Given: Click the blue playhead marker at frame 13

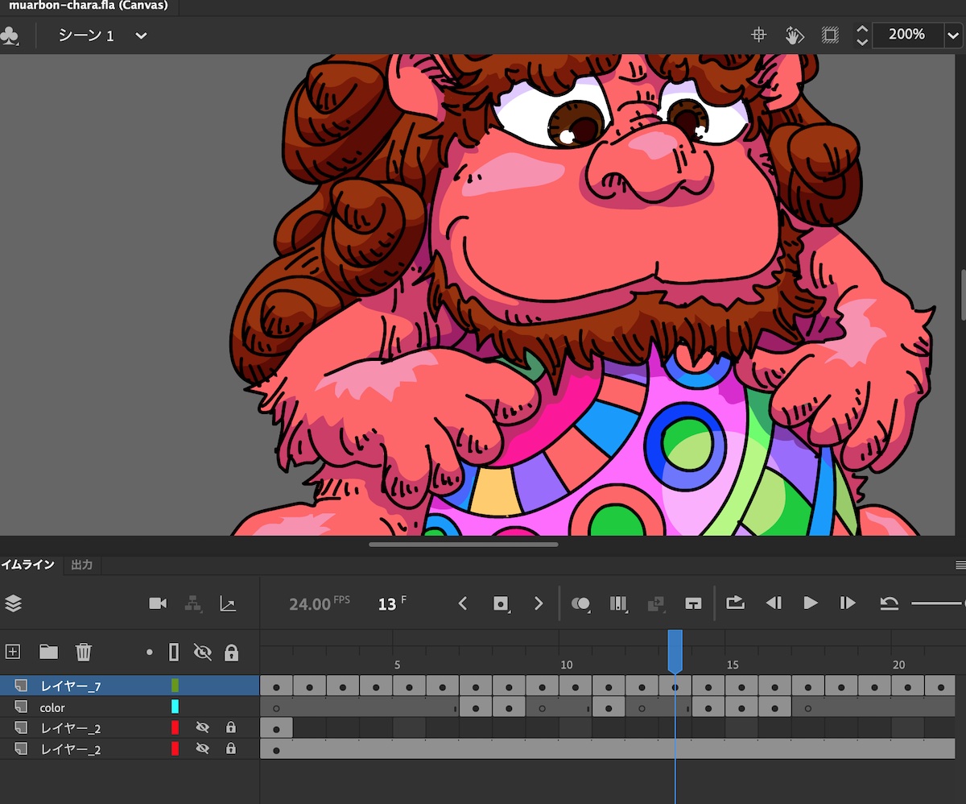Looking at the screenshot, I should tap(675, 649).
